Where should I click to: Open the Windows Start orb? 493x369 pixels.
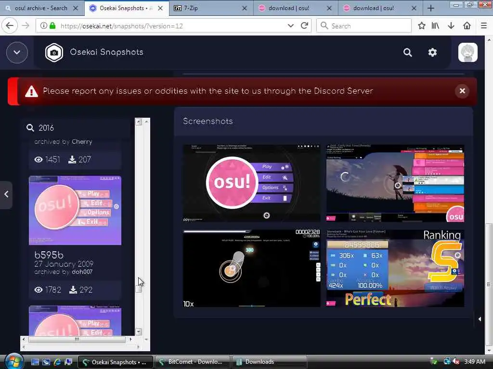[x=13, y=361]
